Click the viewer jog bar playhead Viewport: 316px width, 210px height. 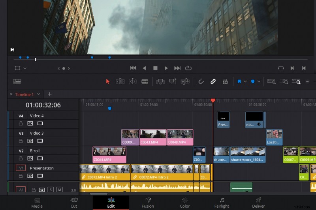tap(35, 59)
